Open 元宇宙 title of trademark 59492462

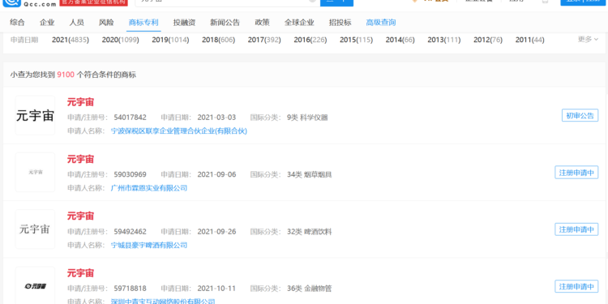[80, 216]
